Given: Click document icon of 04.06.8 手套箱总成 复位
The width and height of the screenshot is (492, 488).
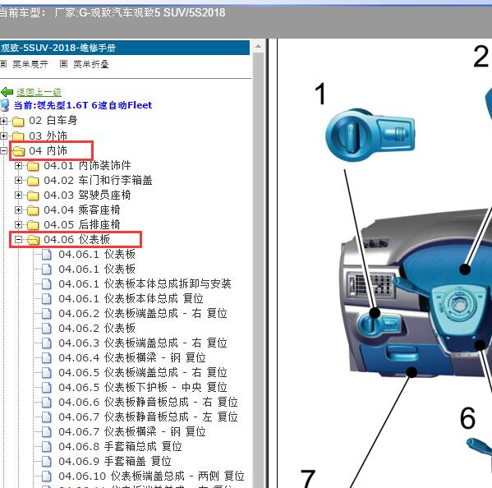Looking at the screenshot, I should click(x=47, y=447).
